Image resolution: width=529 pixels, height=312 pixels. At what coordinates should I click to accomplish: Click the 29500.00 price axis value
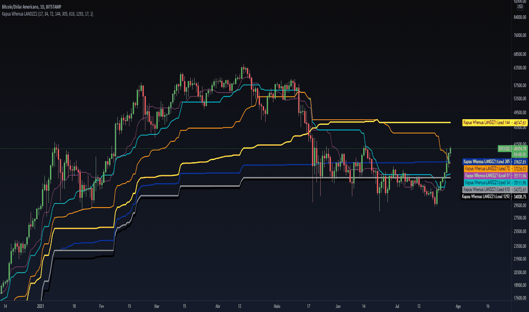pos(520,205)
